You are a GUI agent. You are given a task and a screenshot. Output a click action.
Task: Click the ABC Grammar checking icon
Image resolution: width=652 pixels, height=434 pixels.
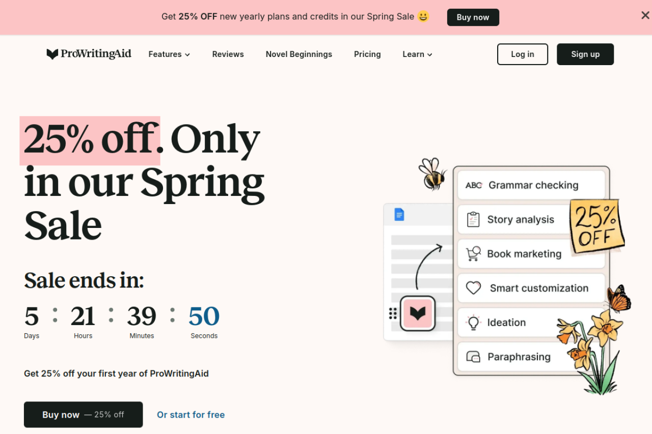[474, 185]
